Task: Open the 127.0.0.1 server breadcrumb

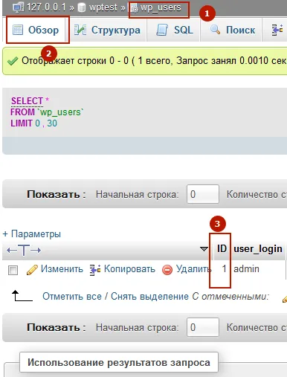Action: coord(46,7)
